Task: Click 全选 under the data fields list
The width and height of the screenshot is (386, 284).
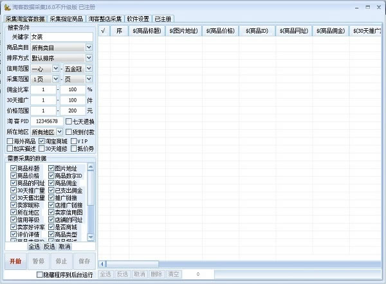Action: 34,246
